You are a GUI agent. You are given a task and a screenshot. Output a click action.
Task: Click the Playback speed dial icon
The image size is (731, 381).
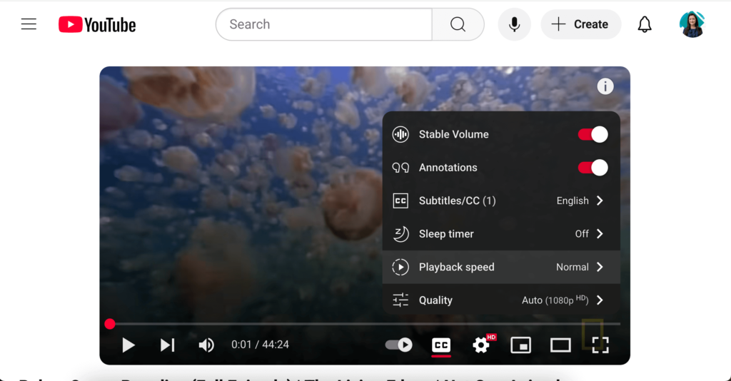[x=400, y=267]
